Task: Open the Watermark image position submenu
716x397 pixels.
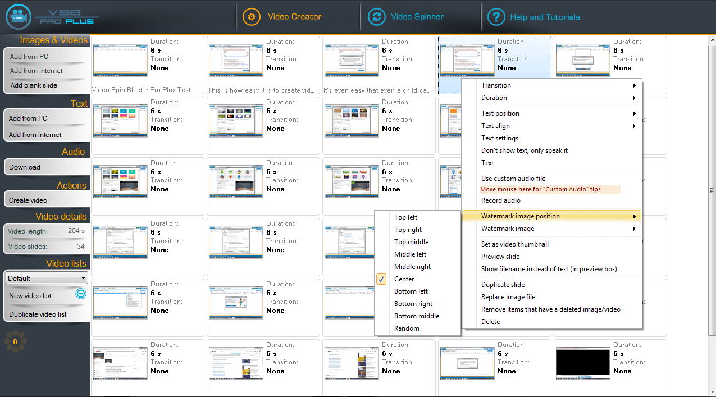Action: [x=551, y=216]
